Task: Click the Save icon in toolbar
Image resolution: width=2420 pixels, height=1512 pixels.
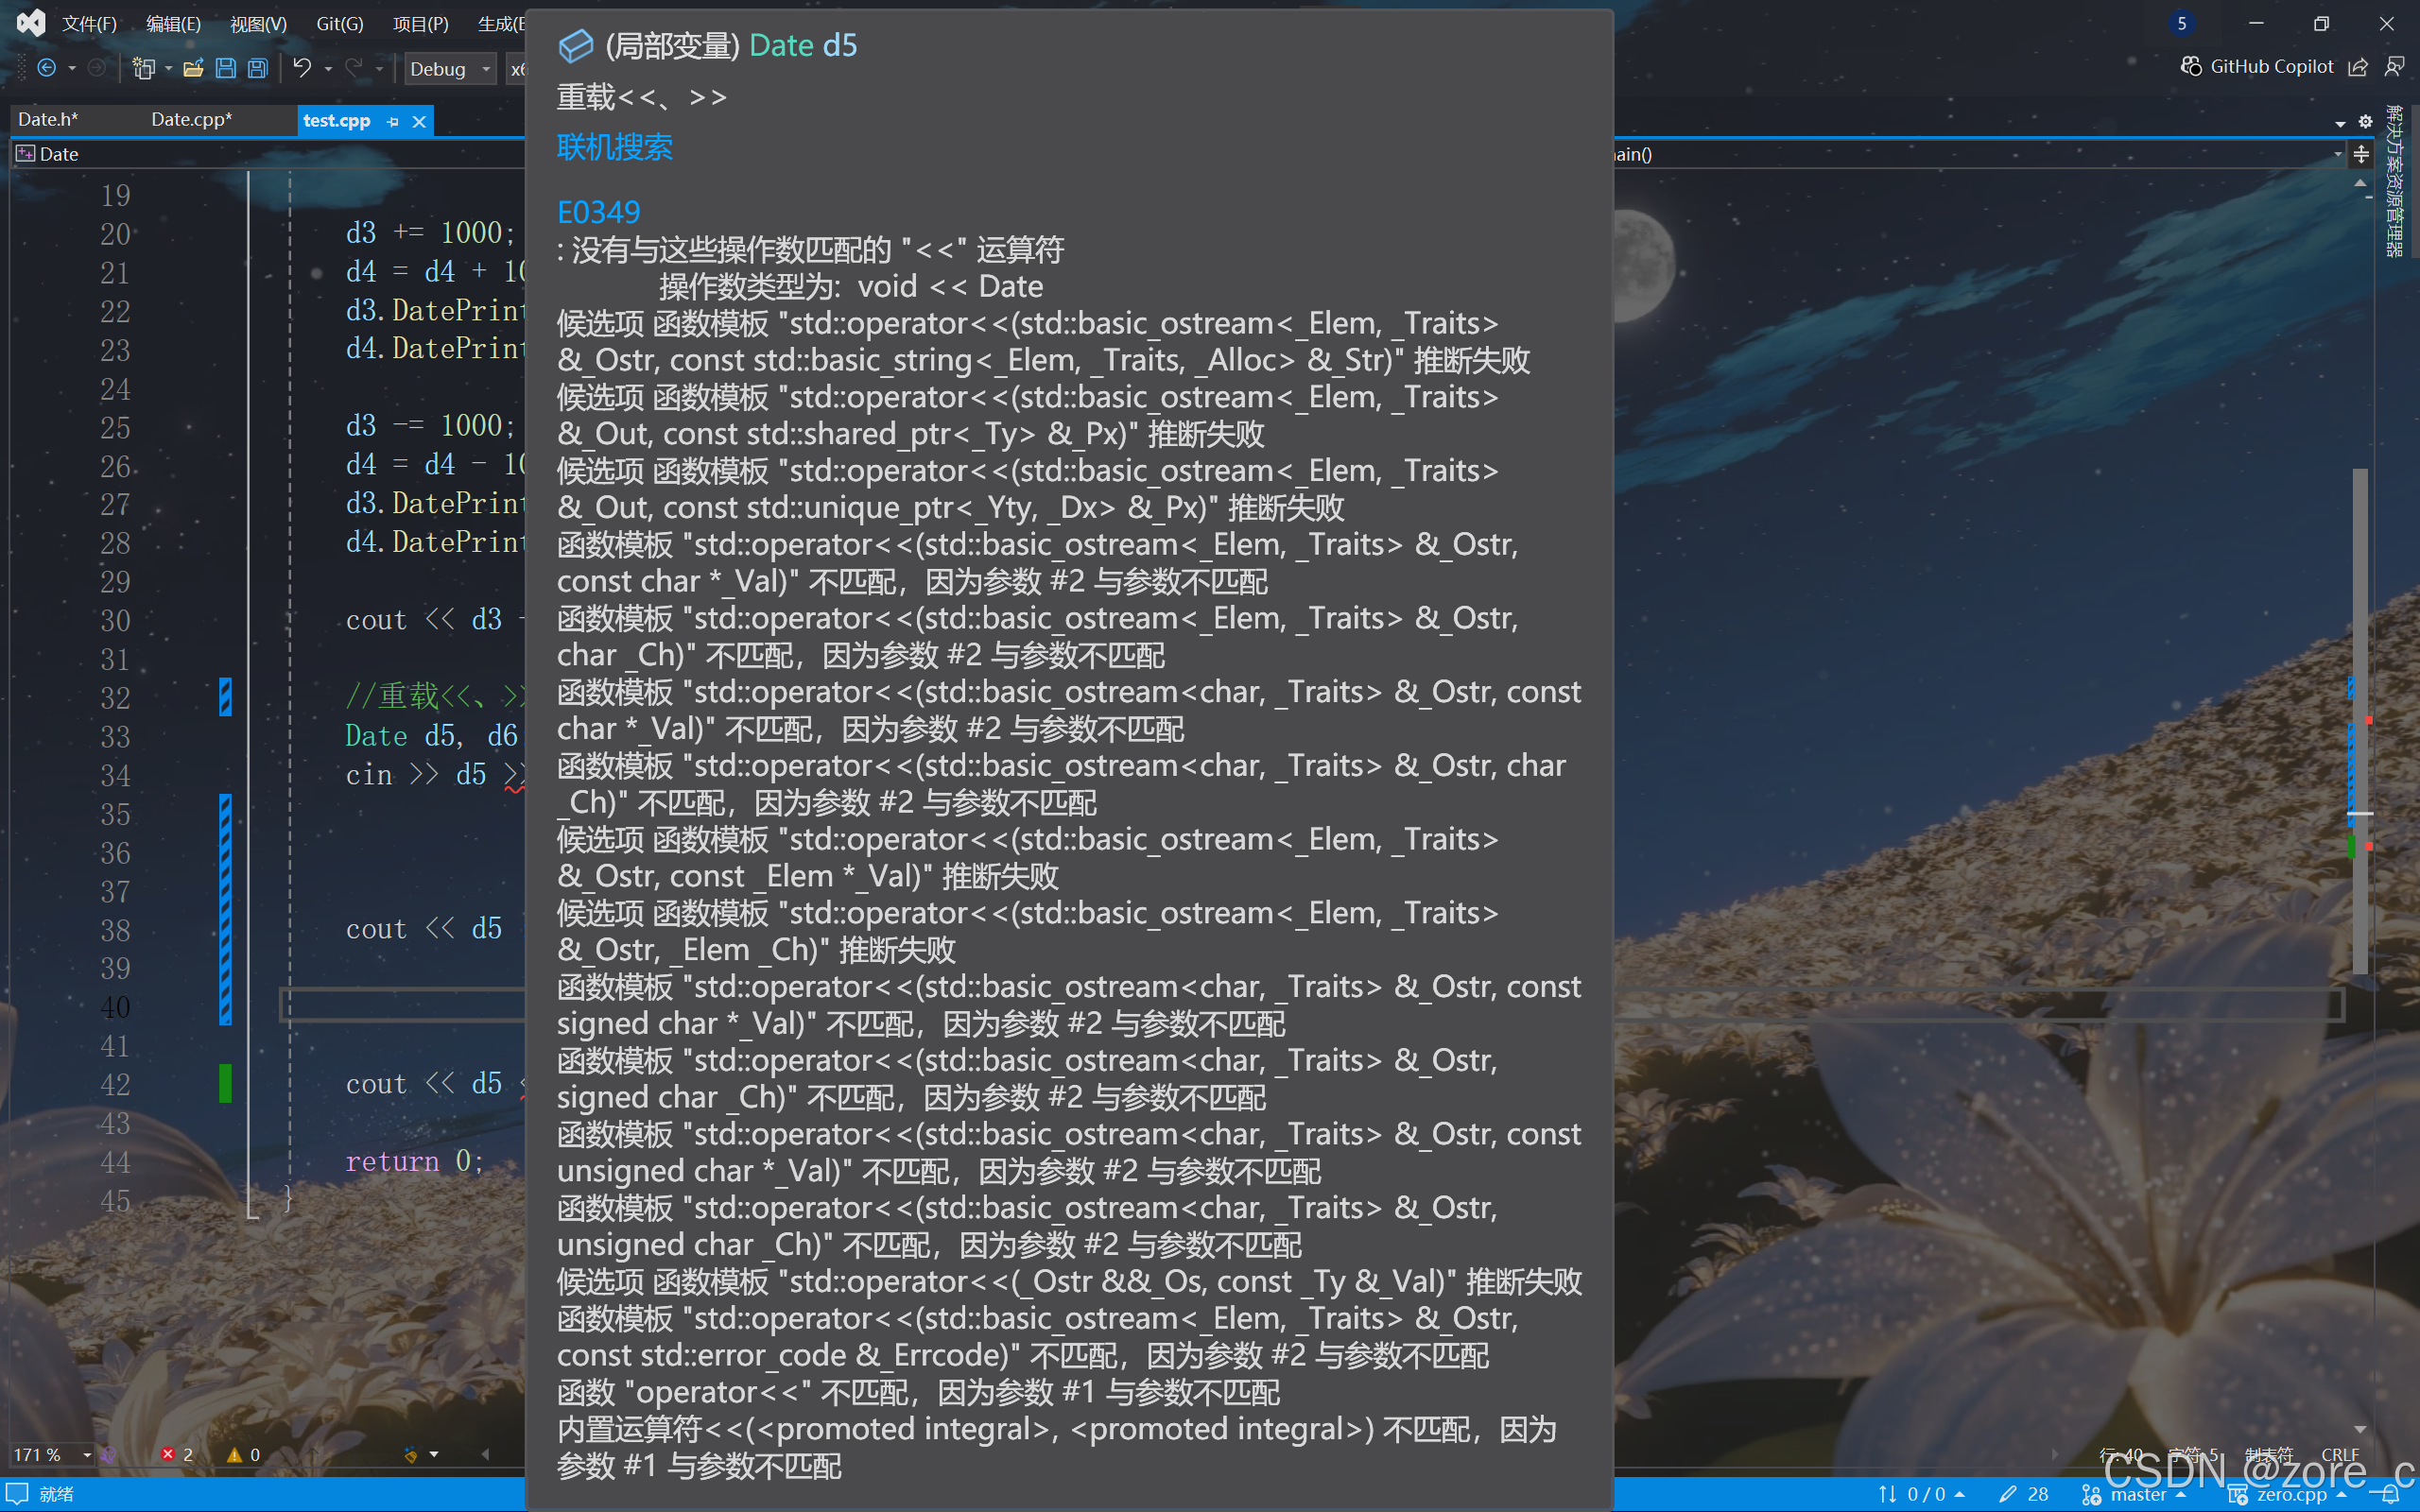Action: coord(226,68)
